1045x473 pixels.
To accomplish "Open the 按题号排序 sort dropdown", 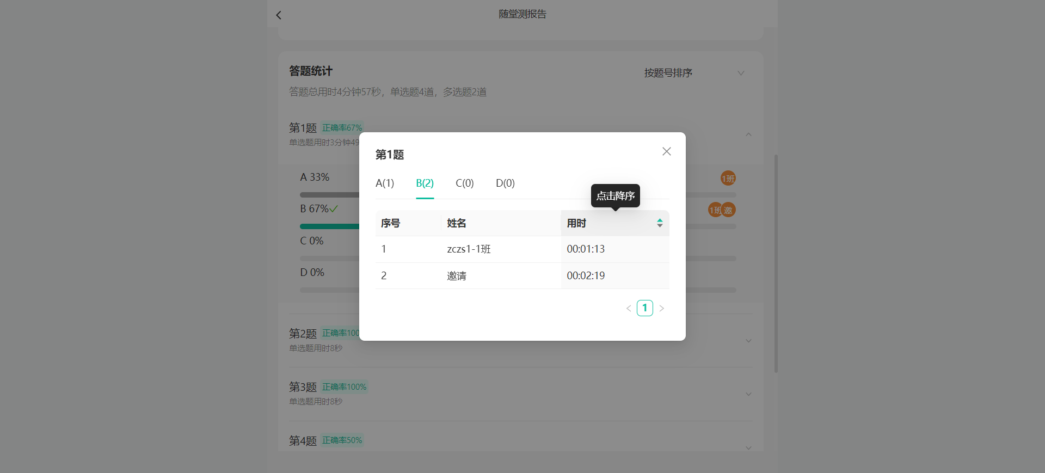I will (694, 73).
